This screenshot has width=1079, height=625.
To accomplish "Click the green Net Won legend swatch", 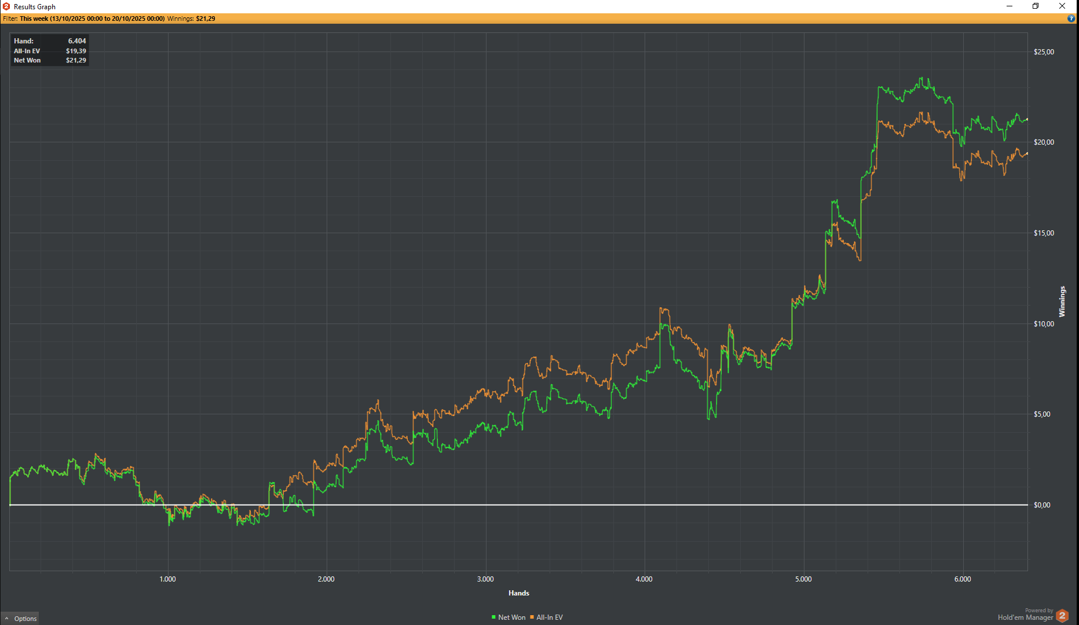I will pos(493,617).
